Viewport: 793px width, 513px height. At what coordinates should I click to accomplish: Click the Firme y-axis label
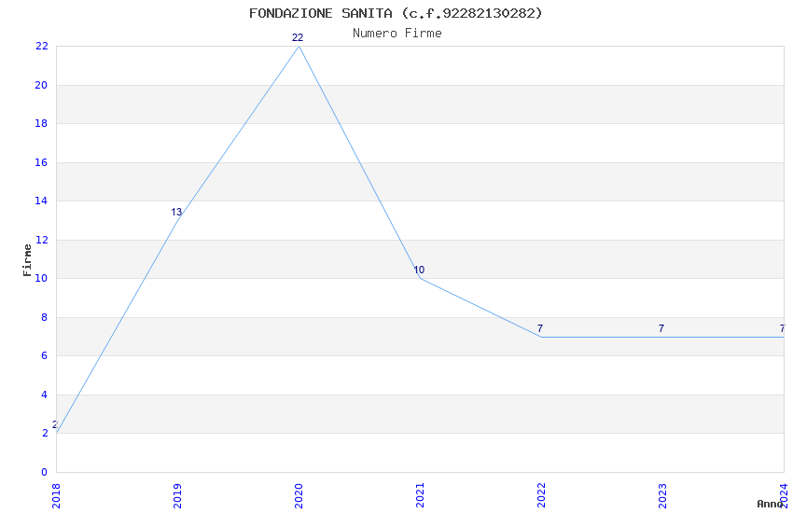[27, 260]
